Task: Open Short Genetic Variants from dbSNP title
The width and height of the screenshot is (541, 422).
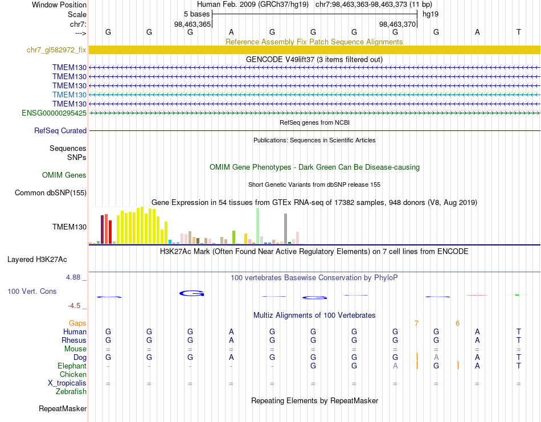Action: 314,185
